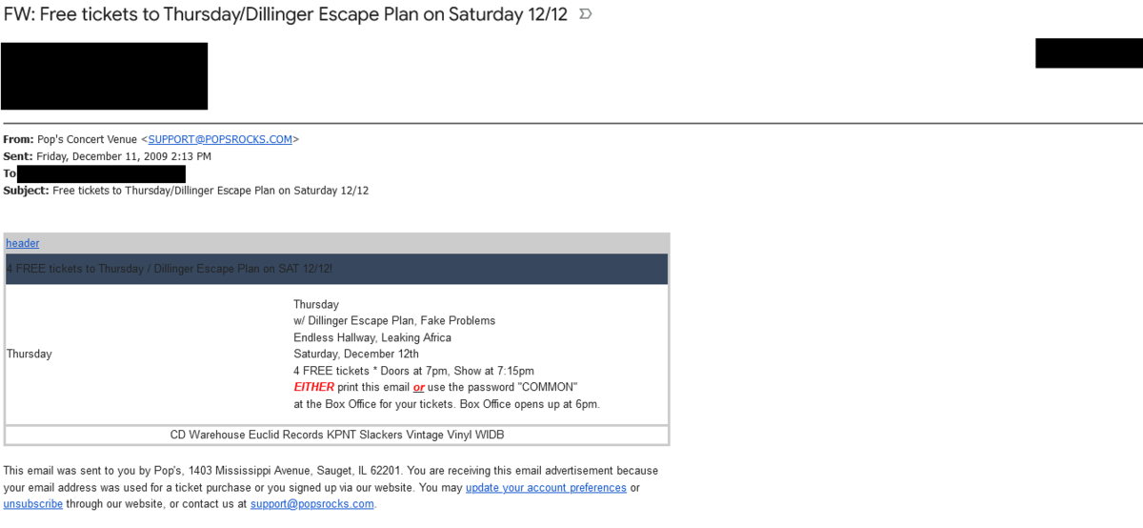Click the redacted sender block at top left

[x=104, y=76]
